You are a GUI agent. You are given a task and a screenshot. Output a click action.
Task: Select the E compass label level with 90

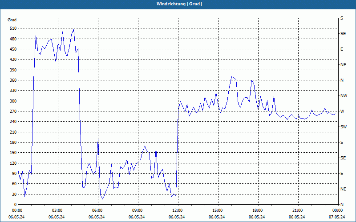342,174
